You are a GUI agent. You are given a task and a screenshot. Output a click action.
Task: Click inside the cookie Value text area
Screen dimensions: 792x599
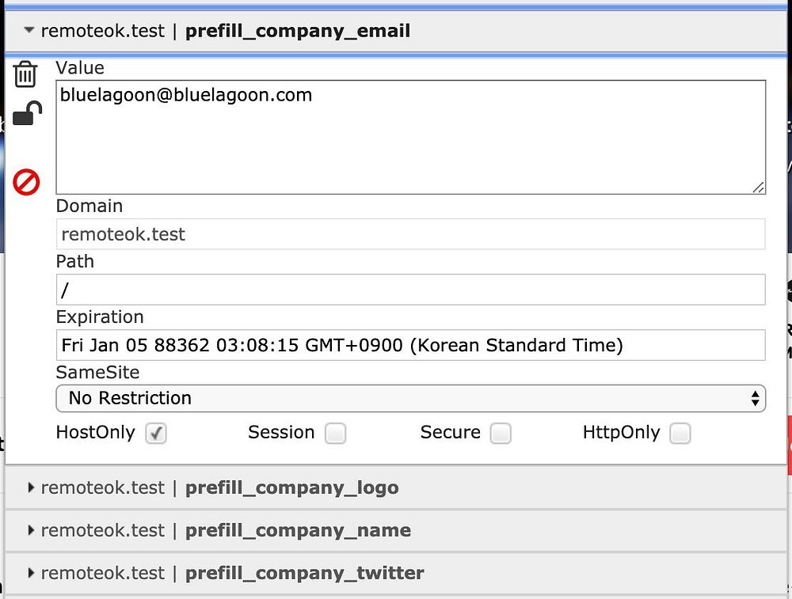tap(410, 137)
